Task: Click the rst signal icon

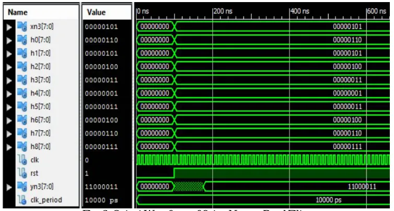Action: point(22,173)
